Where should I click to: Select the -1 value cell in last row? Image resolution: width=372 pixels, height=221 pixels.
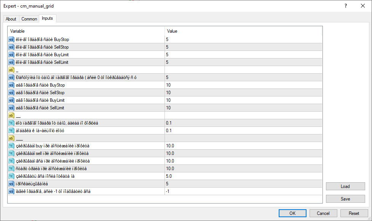244,191
